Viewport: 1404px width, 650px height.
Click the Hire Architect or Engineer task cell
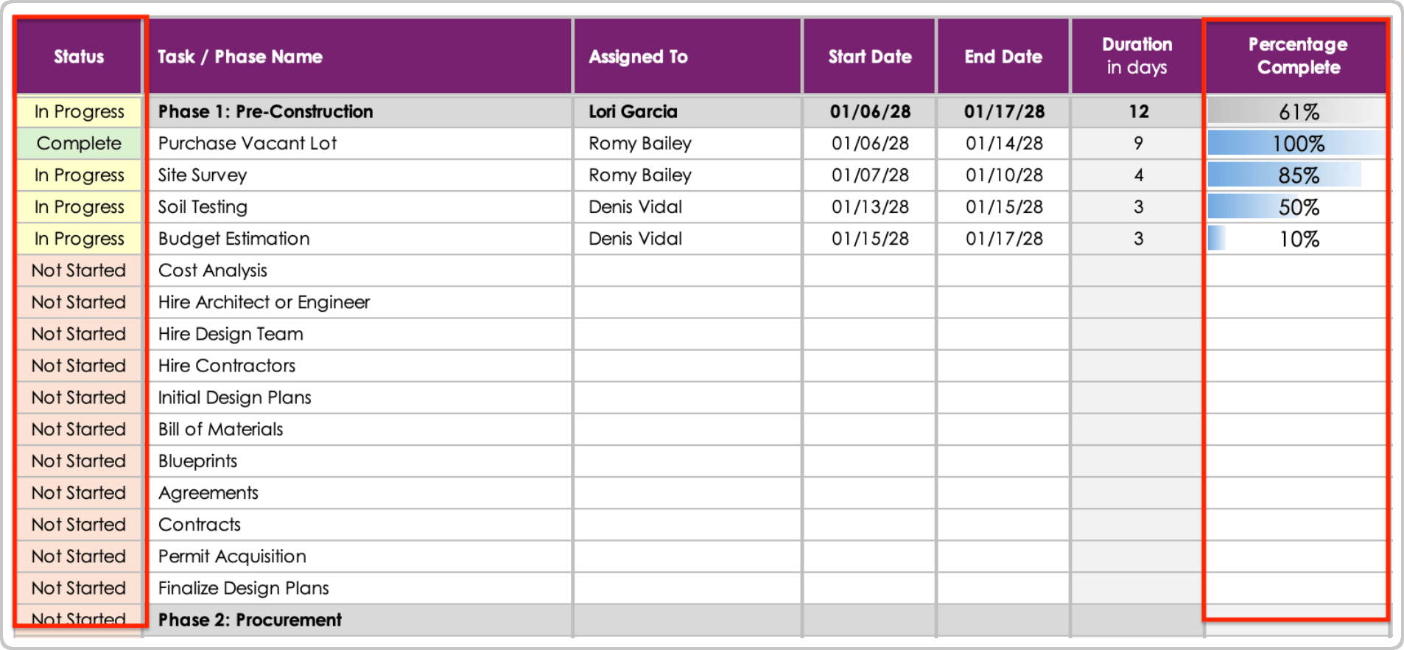264,302
